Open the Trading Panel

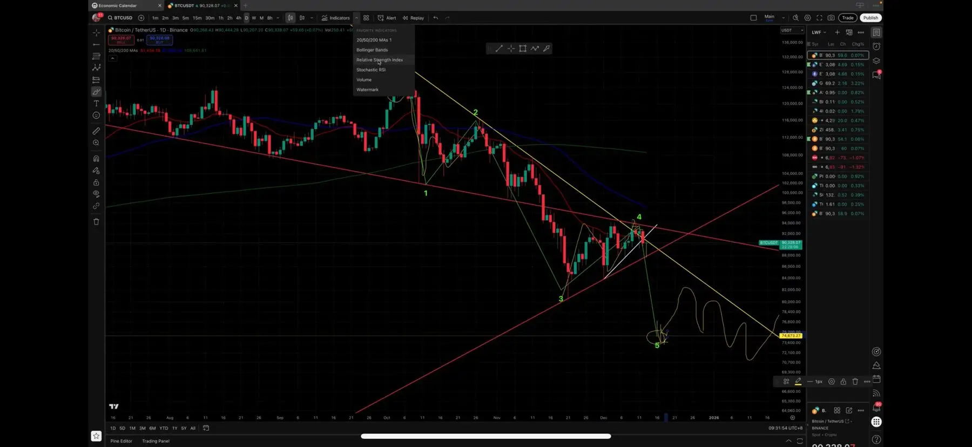click(x=156, y=441)
